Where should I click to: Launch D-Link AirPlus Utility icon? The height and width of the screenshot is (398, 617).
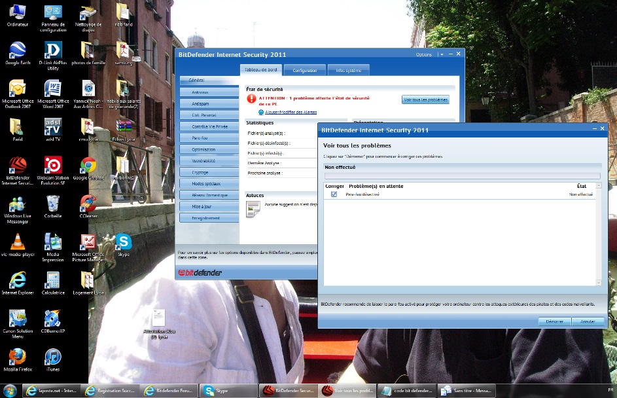pos(53,56)
